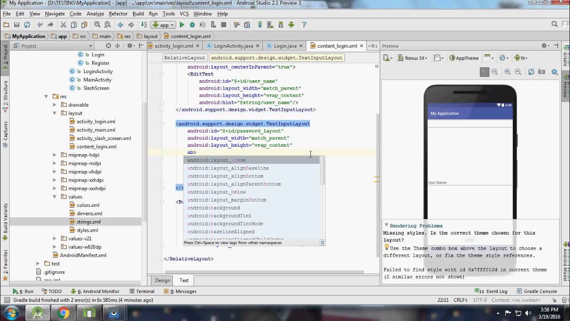Zoom out on the layout preview

coord(518,72)
